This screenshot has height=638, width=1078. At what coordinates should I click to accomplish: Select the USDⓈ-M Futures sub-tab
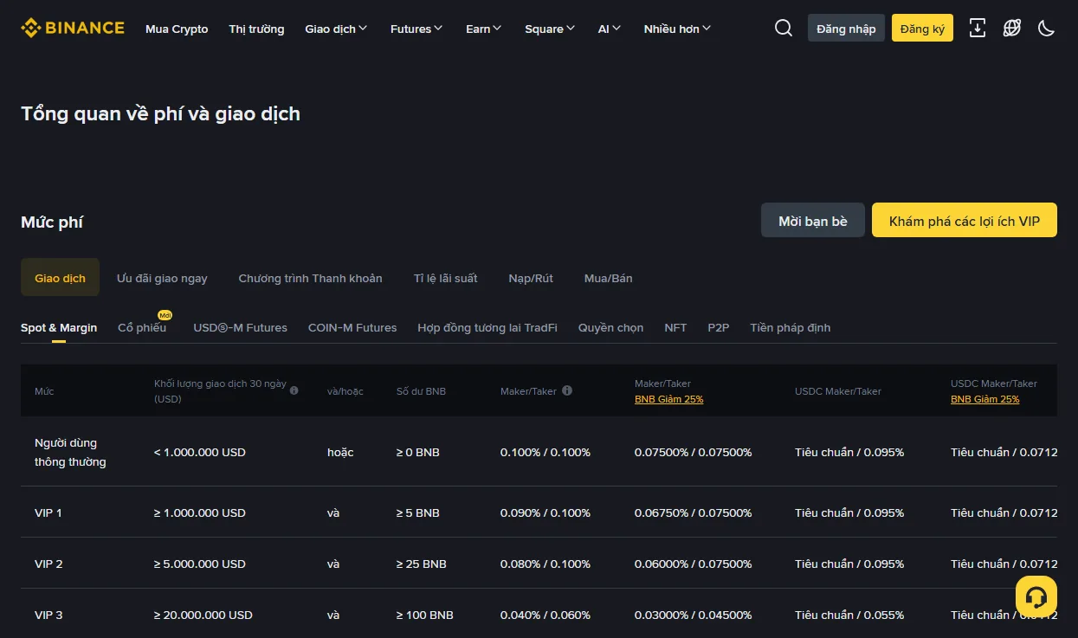(240, 327)
